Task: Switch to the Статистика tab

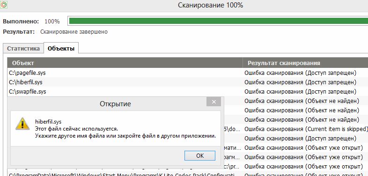Action: (23, 49)
